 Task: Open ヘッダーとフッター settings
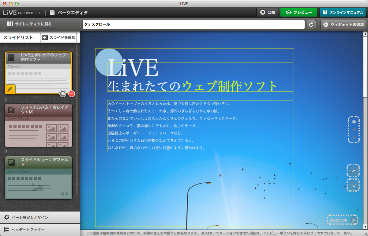click(x=40, y=230)
